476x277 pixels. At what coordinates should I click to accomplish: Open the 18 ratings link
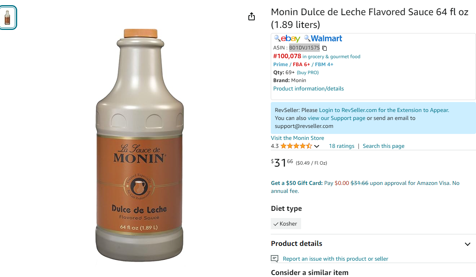[x=341, y=146]
